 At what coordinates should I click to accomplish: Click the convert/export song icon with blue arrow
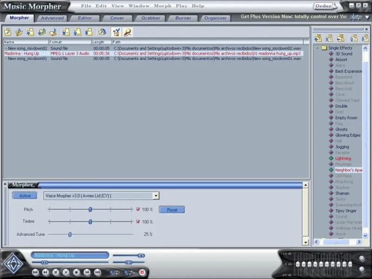tap(102, 32)
